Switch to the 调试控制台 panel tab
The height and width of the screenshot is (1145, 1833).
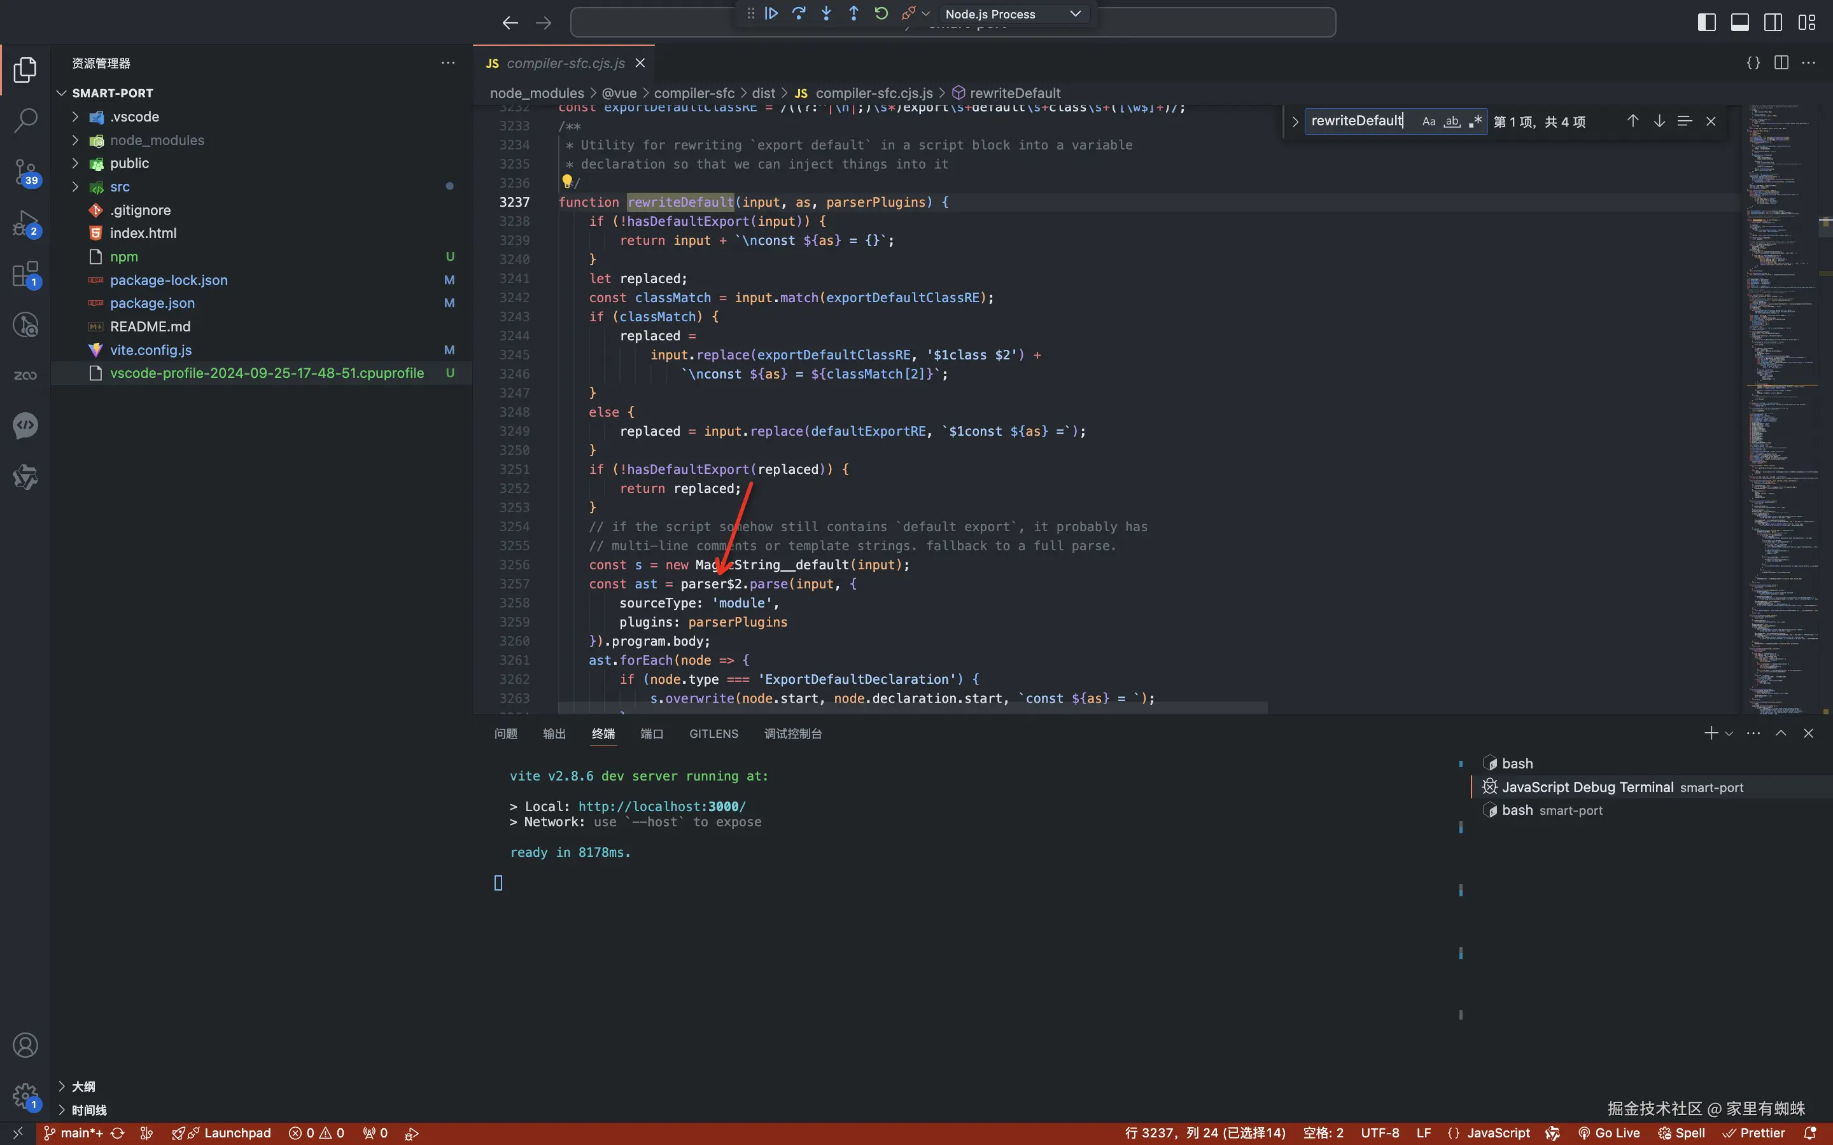792,733
